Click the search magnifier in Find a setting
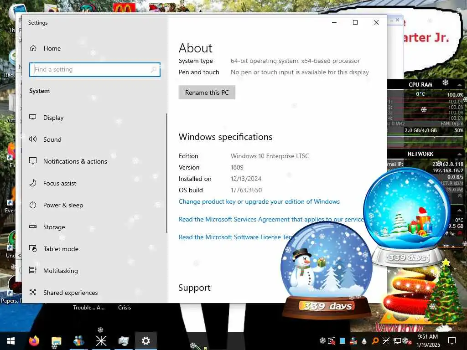 pos(154,70)
